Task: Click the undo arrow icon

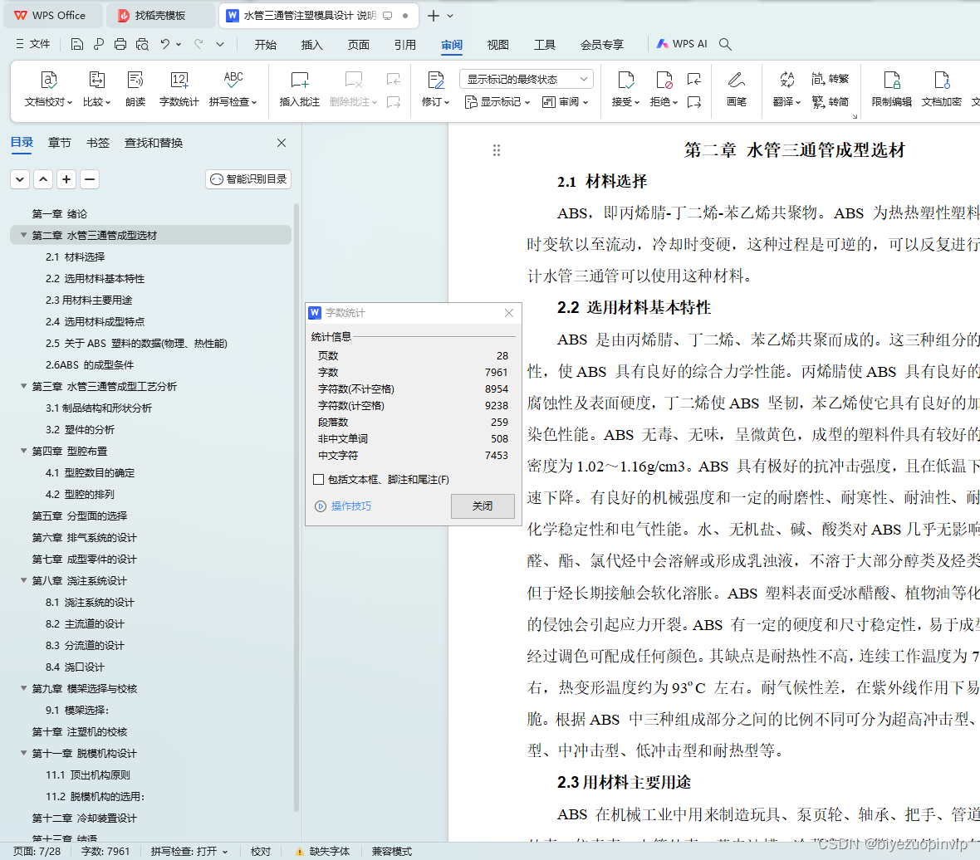Action: [165, 44]
